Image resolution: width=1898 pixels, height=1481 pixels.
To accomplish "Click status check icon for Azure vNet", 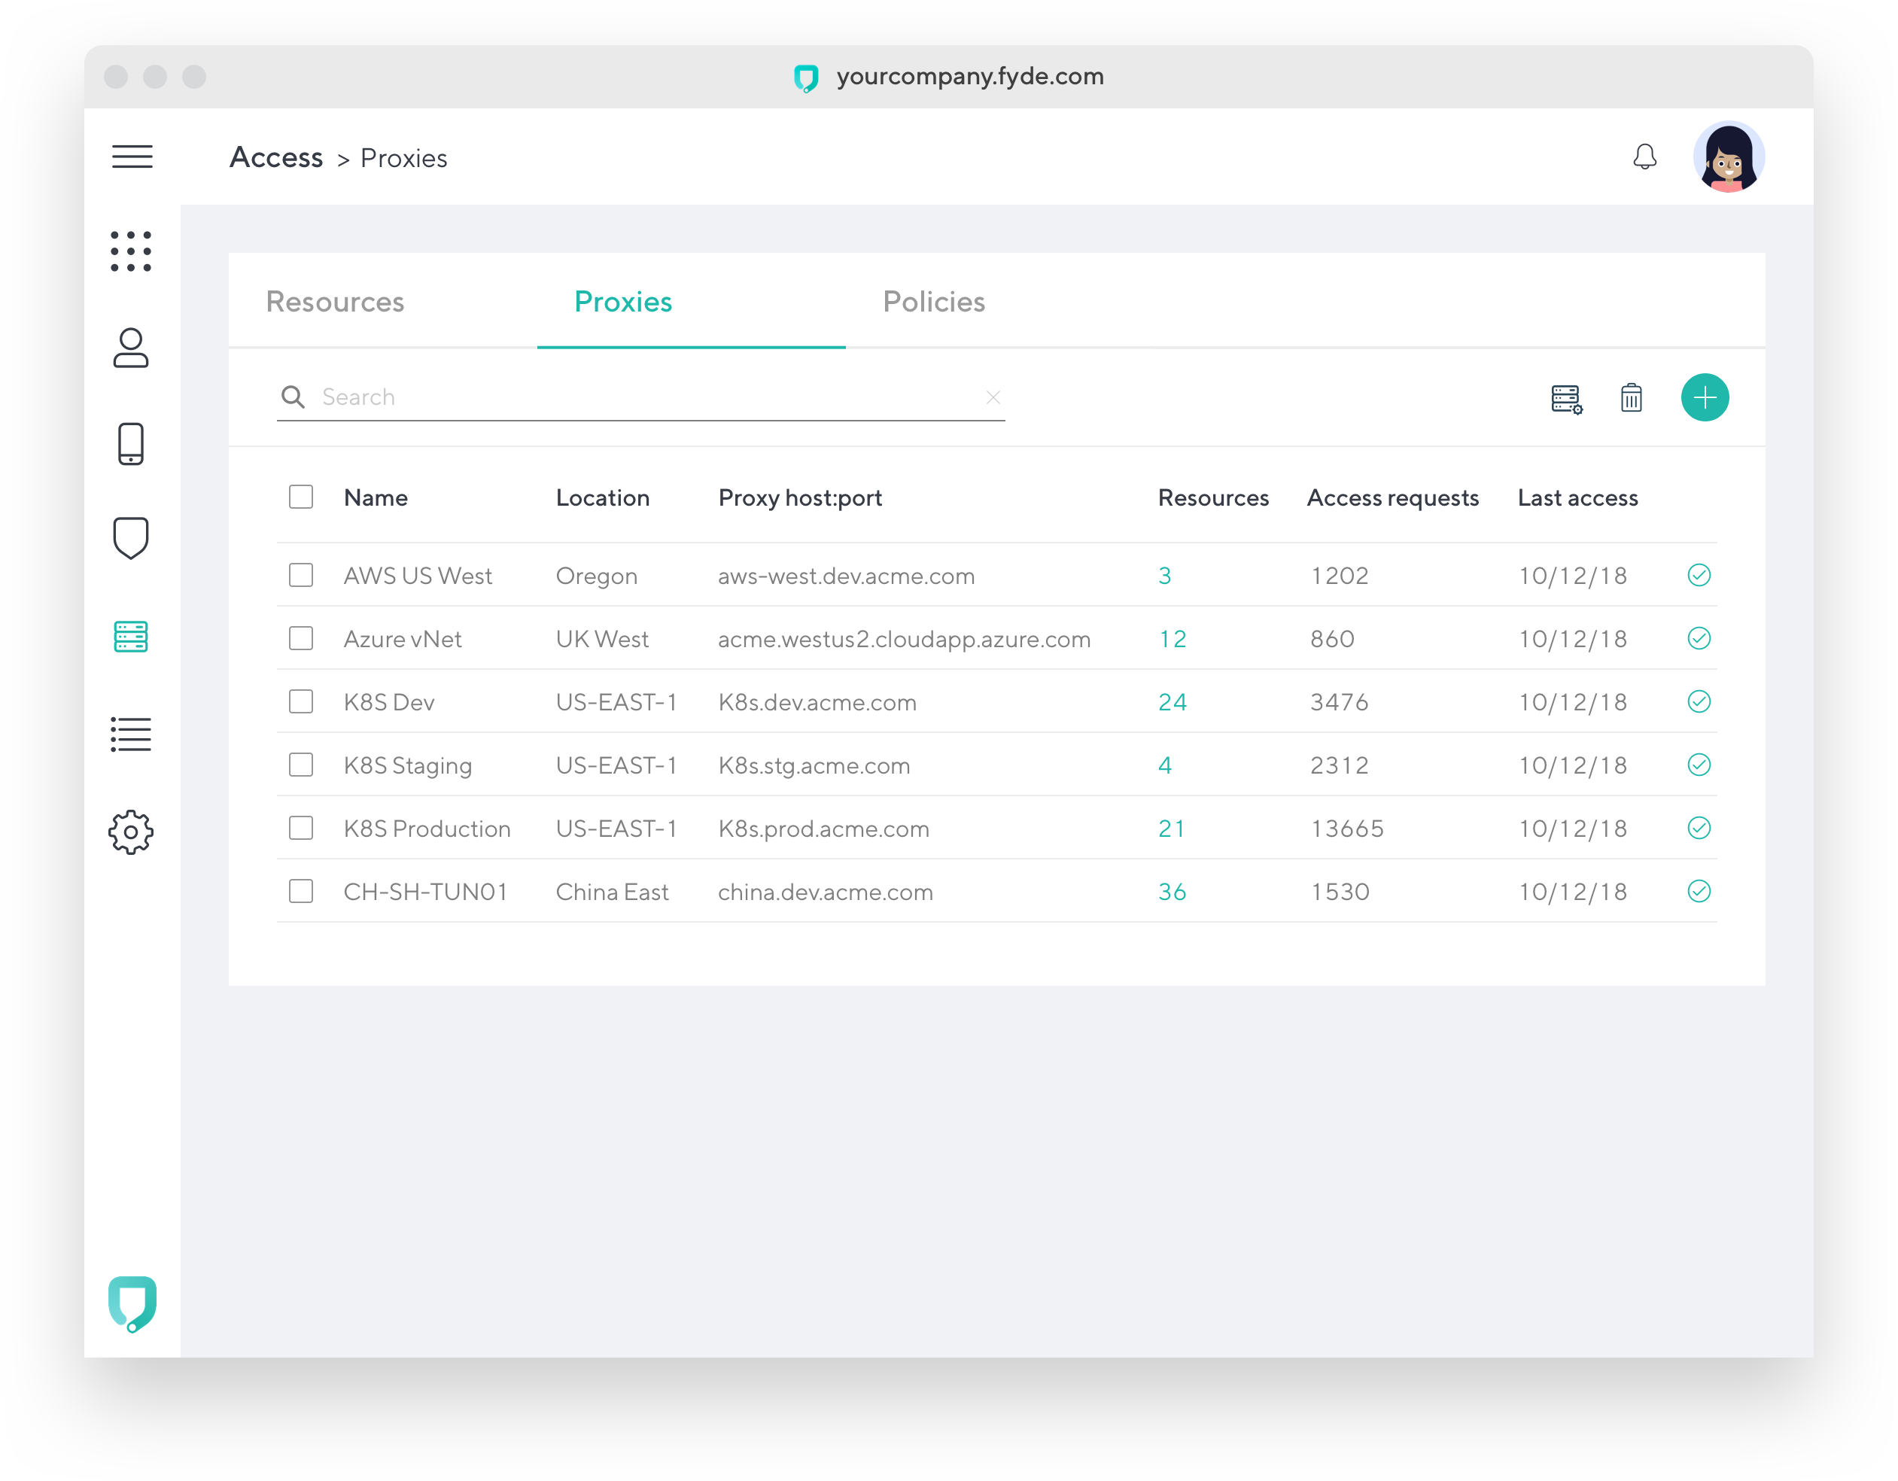I will (1699, 639).
